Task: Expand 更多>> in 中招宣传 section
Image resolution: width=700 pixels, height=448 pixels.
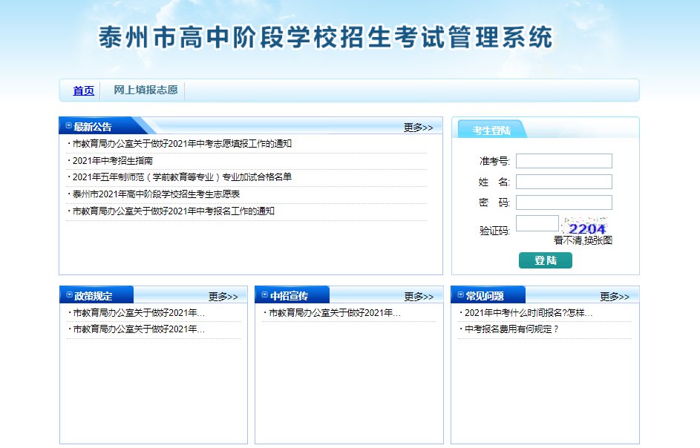Action: tap(419, 297)
